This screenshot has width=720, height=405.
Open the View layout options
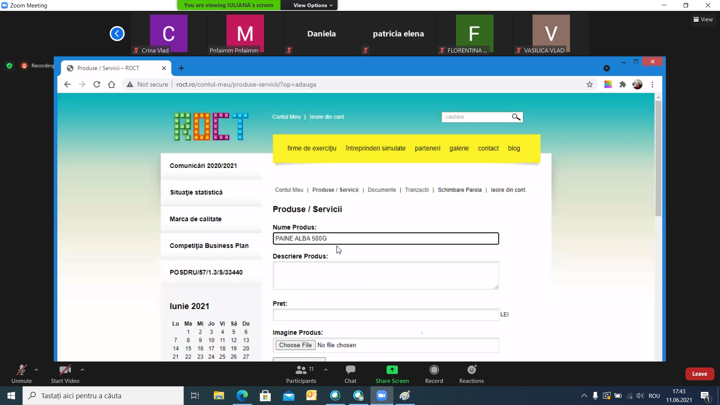tap(703, 19)
